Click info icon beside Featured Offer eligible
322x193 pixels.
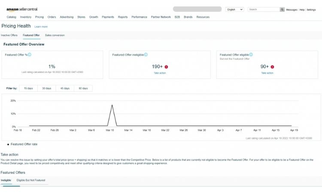click(251, 54)
